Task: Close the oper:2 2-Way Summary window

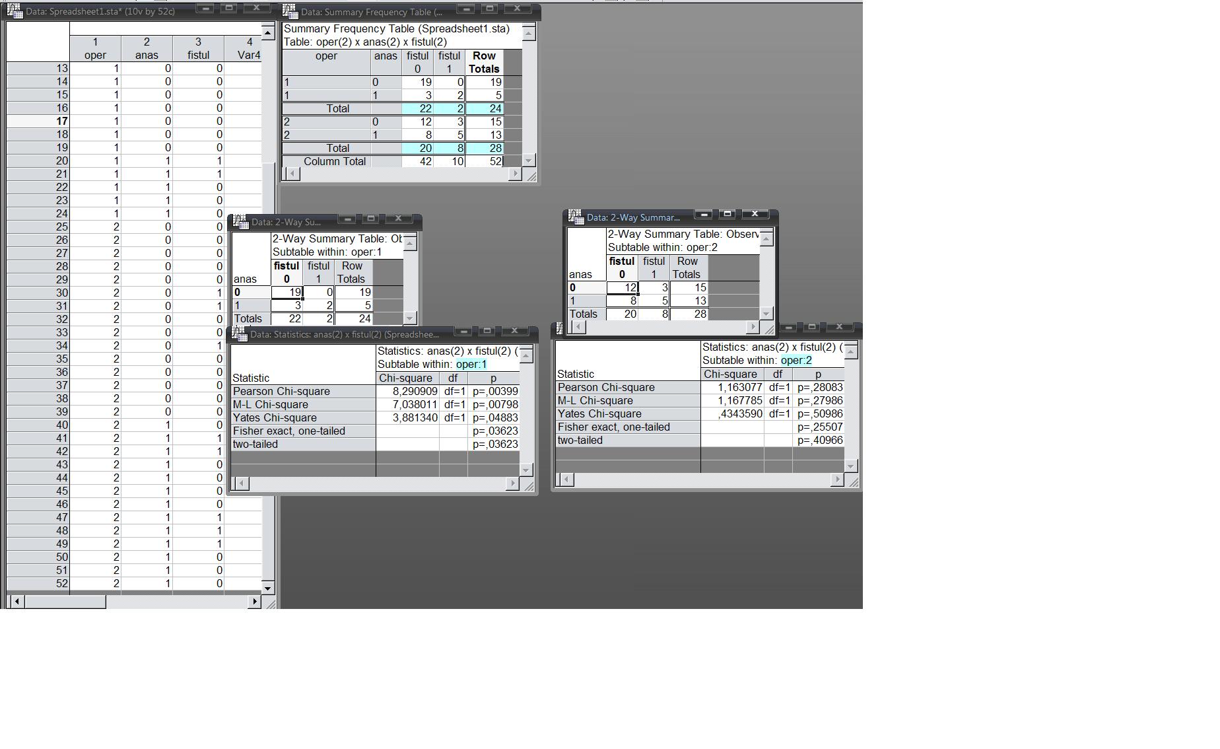Action: pos(755,214)
